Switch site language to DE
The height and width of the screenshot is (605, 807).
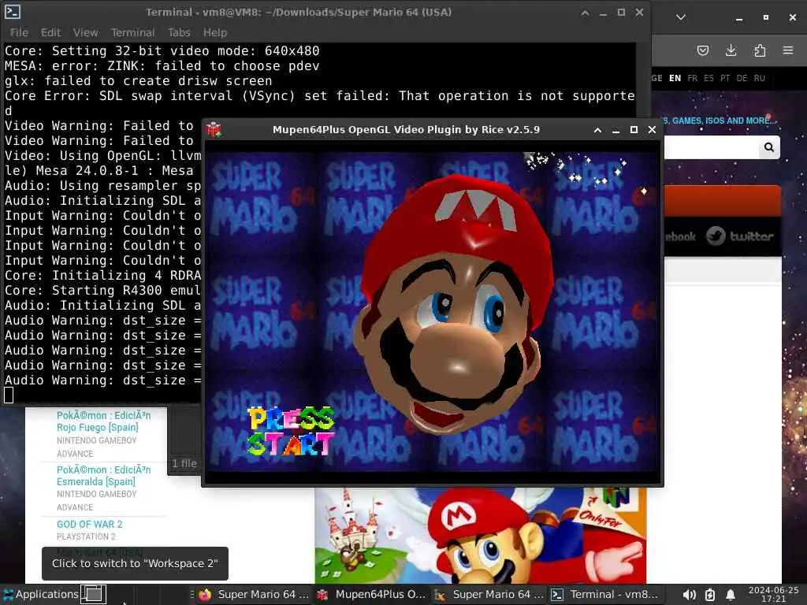pyautogui.click(x=742, y=78)
